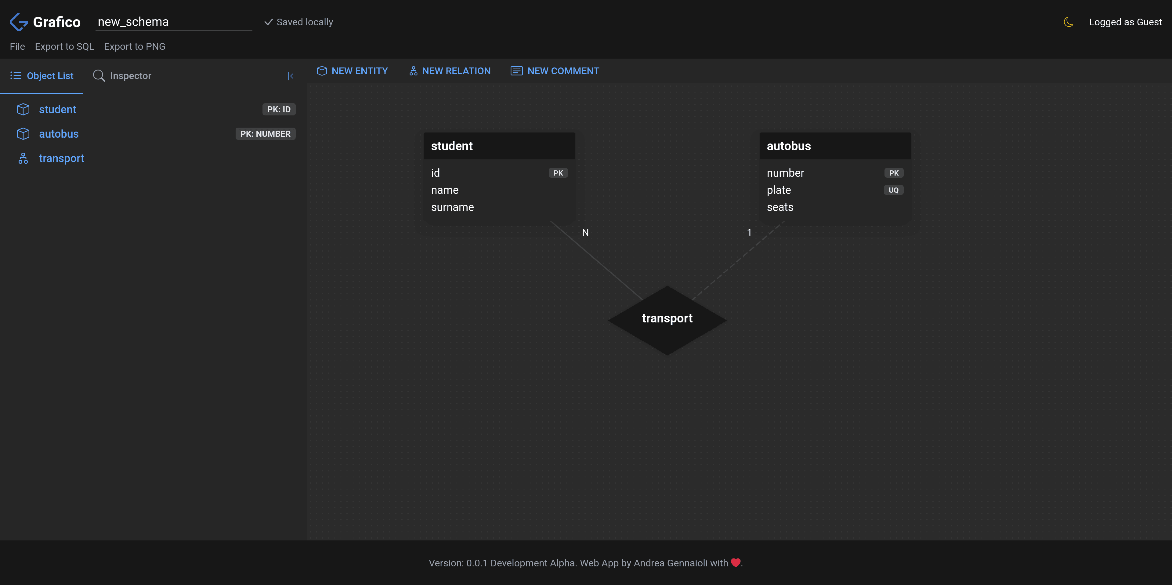The image size is (1172, 585).
Task: Collapse the left sidebar panel
Action: 291,76
